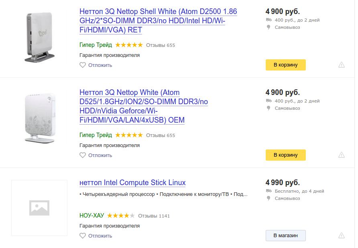
Task: Click warning triangle icon for Atom D525 nettop
Action: tap(342, 155)
